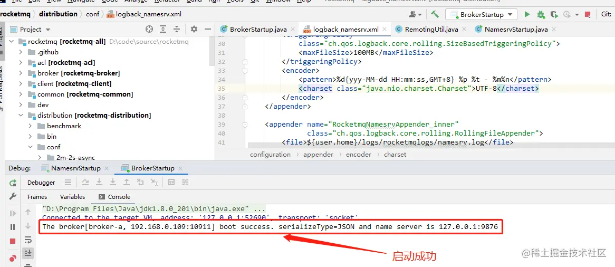Stop processes with red toolbar stop icon

point(588,15)
